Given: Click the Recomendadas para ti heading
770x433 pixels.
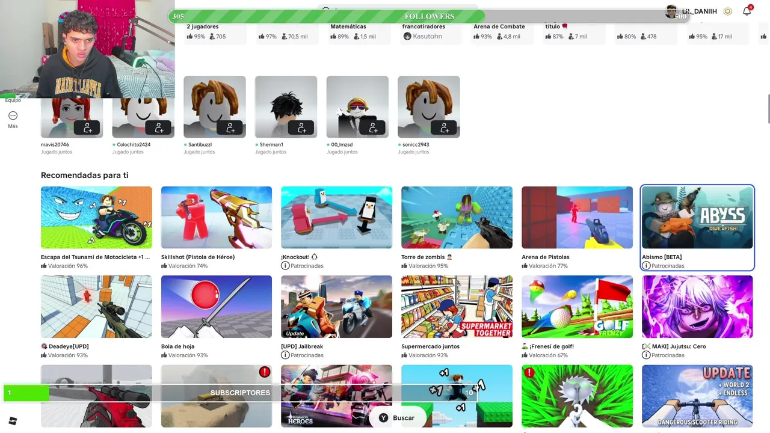Looking at the screenshot, I should coord(84,175).
